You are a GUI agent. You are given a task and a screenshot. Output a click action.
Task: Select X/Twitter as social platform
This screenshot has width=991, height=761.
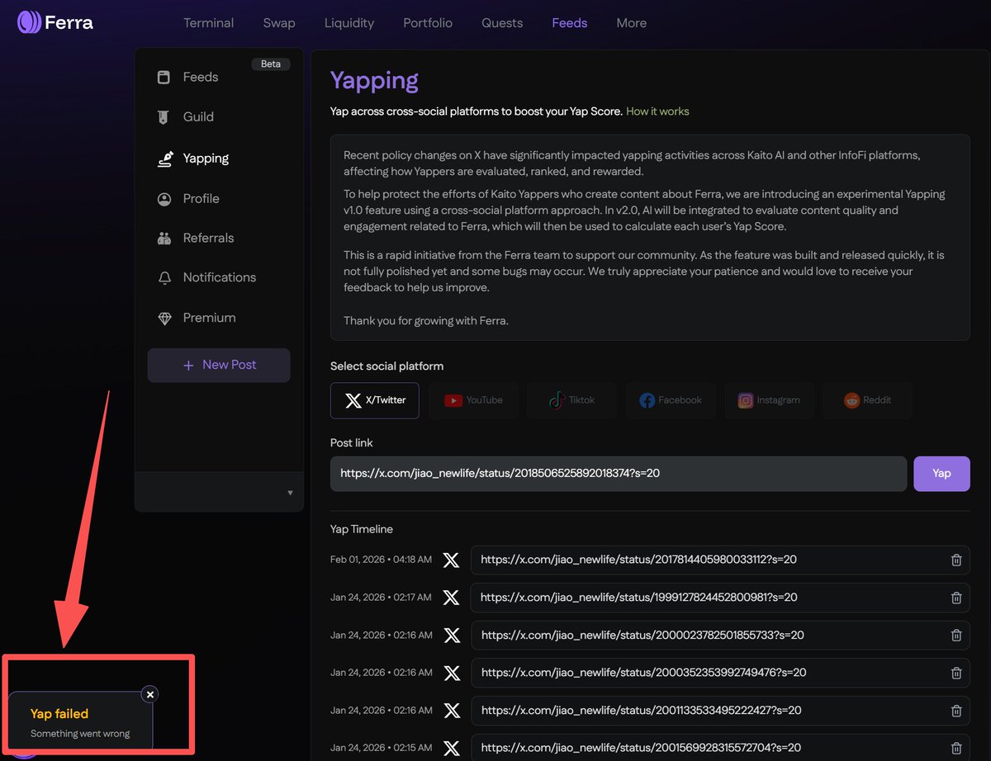click(375, 400)
